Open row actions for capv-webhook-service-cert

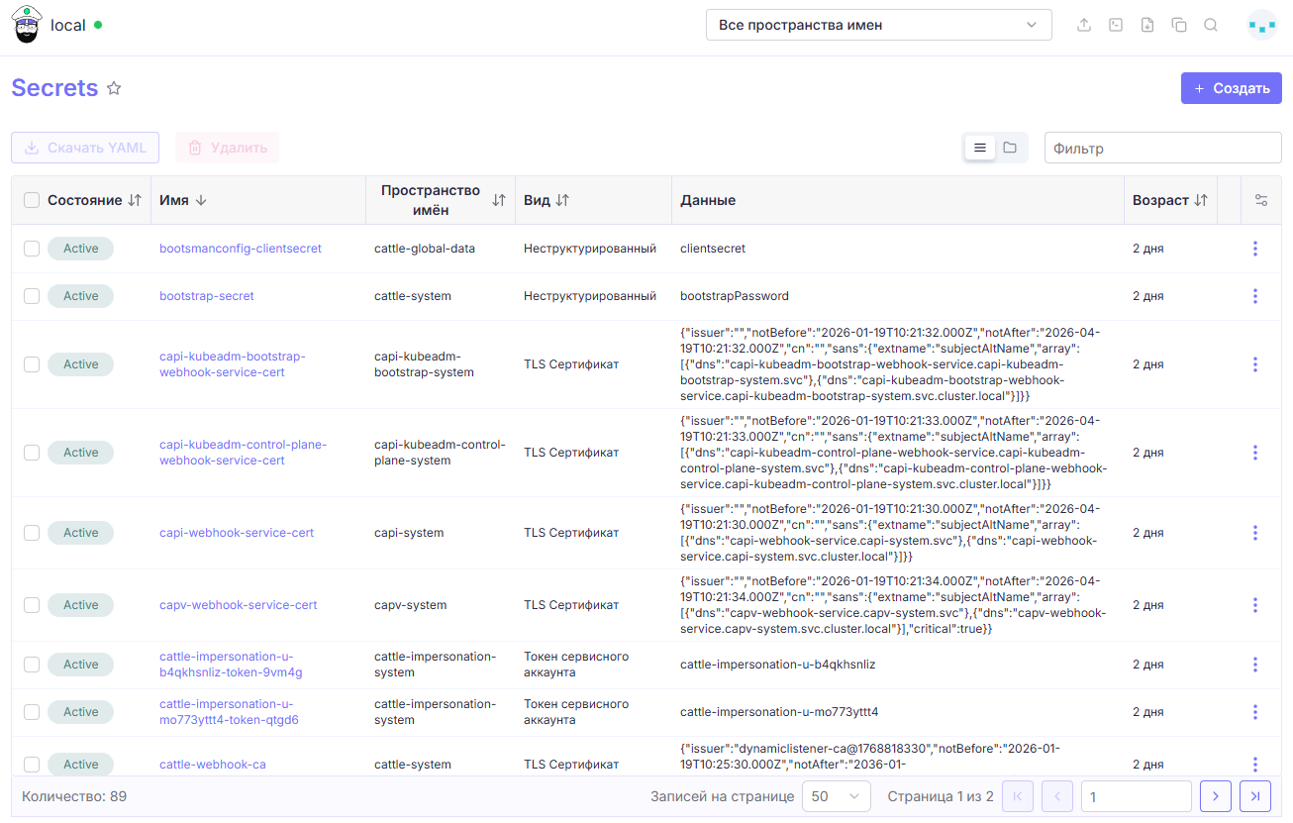(x=1255, y=605)
